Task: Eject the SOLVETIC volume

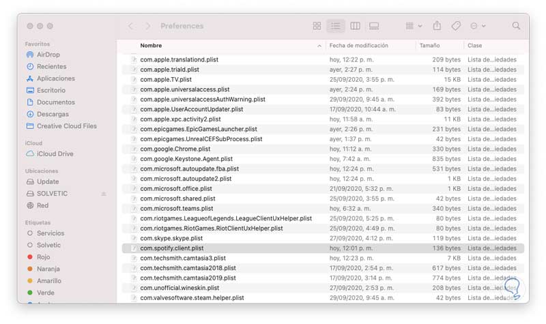Action: tap(104, 194)
